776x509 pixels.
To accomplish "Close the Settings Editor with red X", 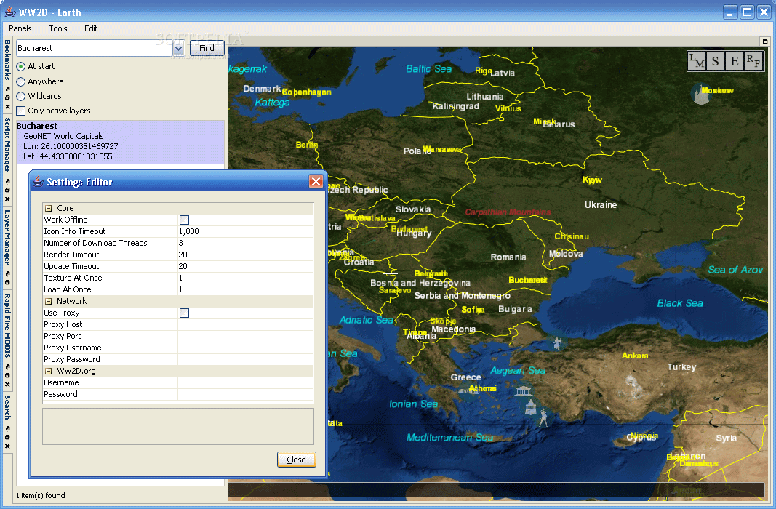I will [x=316, y=182].
